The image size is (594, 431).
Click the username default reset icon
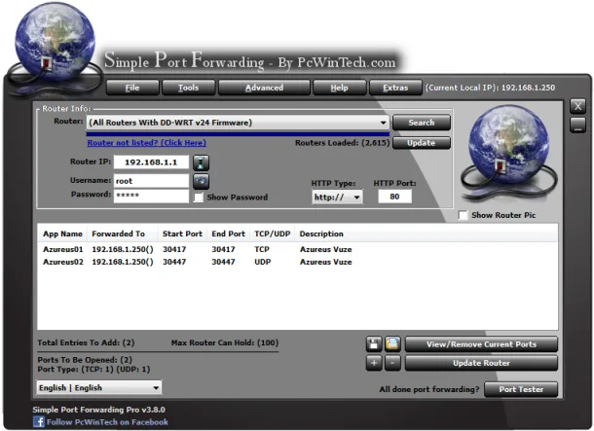[201, 181]
